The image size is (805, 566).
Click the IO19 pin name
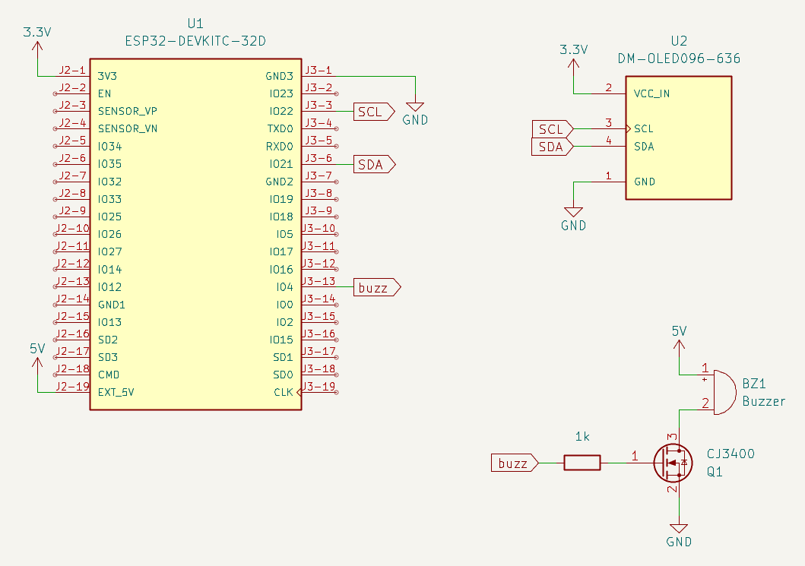point(281,199)
